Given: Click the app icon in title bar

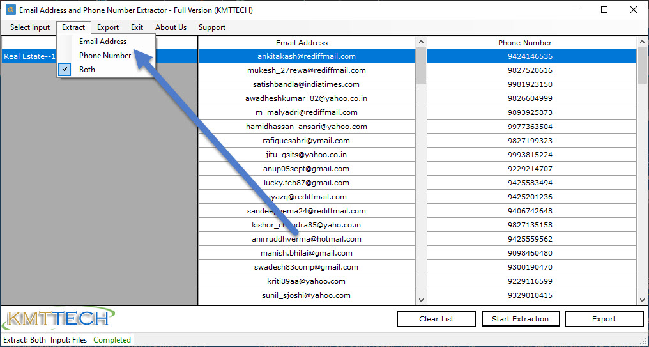Looking at the screenshot, I should (11, 10).
